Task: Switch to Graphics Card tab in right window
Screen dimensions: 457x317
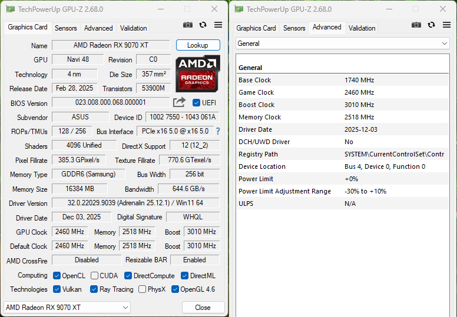Action: click(256, 28)
